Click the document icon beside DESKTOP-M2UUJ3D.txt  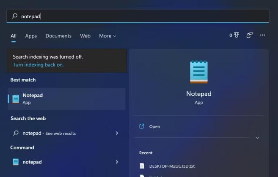pos(142,166)
